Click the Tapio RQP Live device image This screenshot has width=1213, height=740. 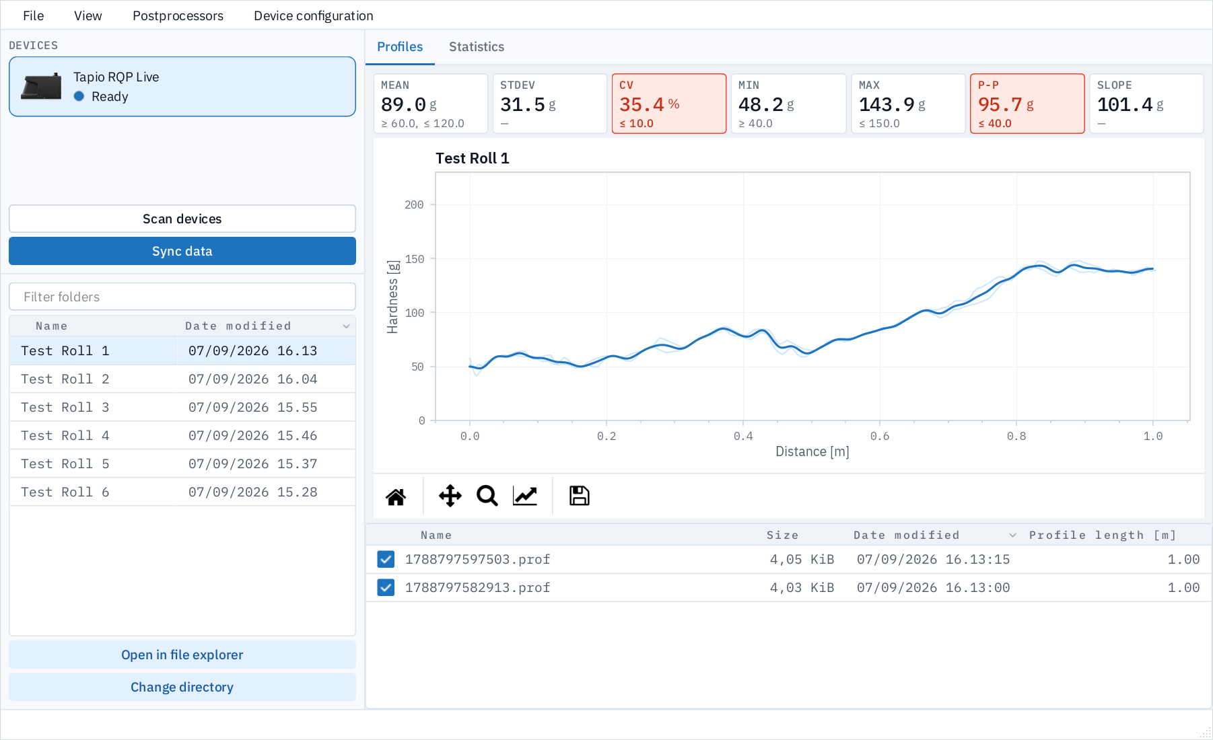click(41, 87)
